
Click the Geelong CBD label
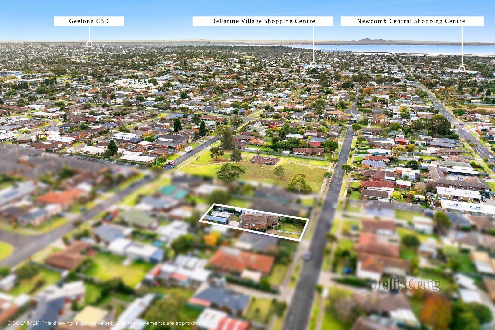(89, 21)
